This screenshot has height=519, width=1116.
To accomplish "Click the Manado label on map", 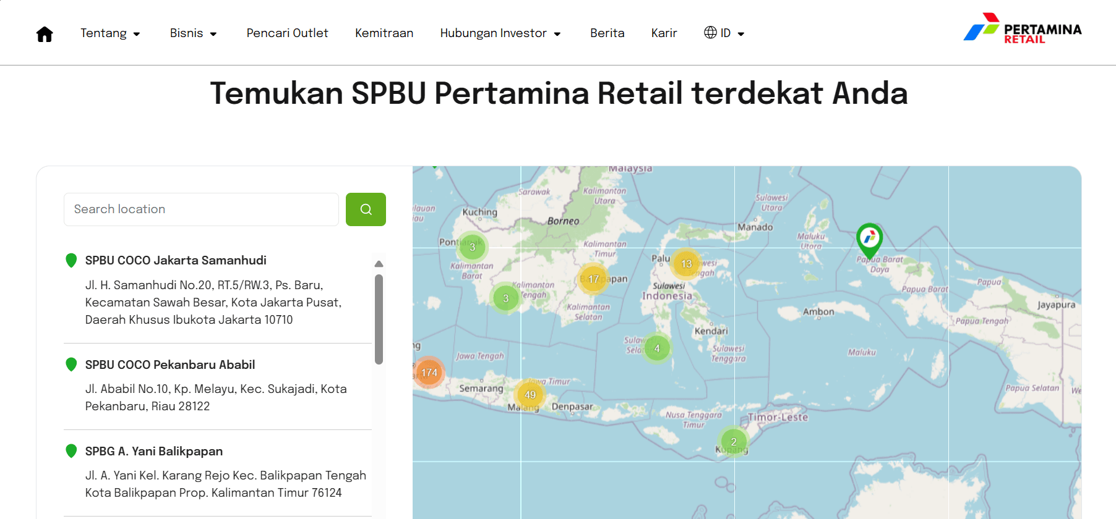I will [x=755, y=227].
